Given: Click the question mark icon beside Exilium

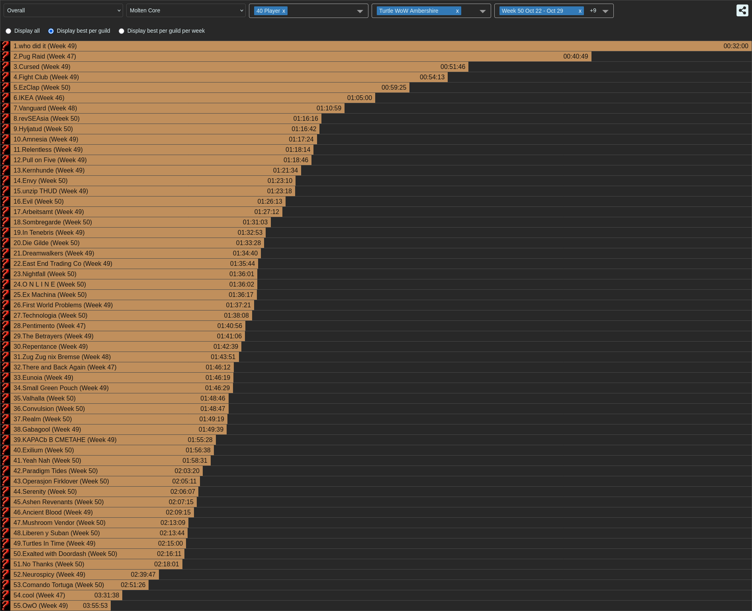Looking at the screenshot, I should coord(5,450).
